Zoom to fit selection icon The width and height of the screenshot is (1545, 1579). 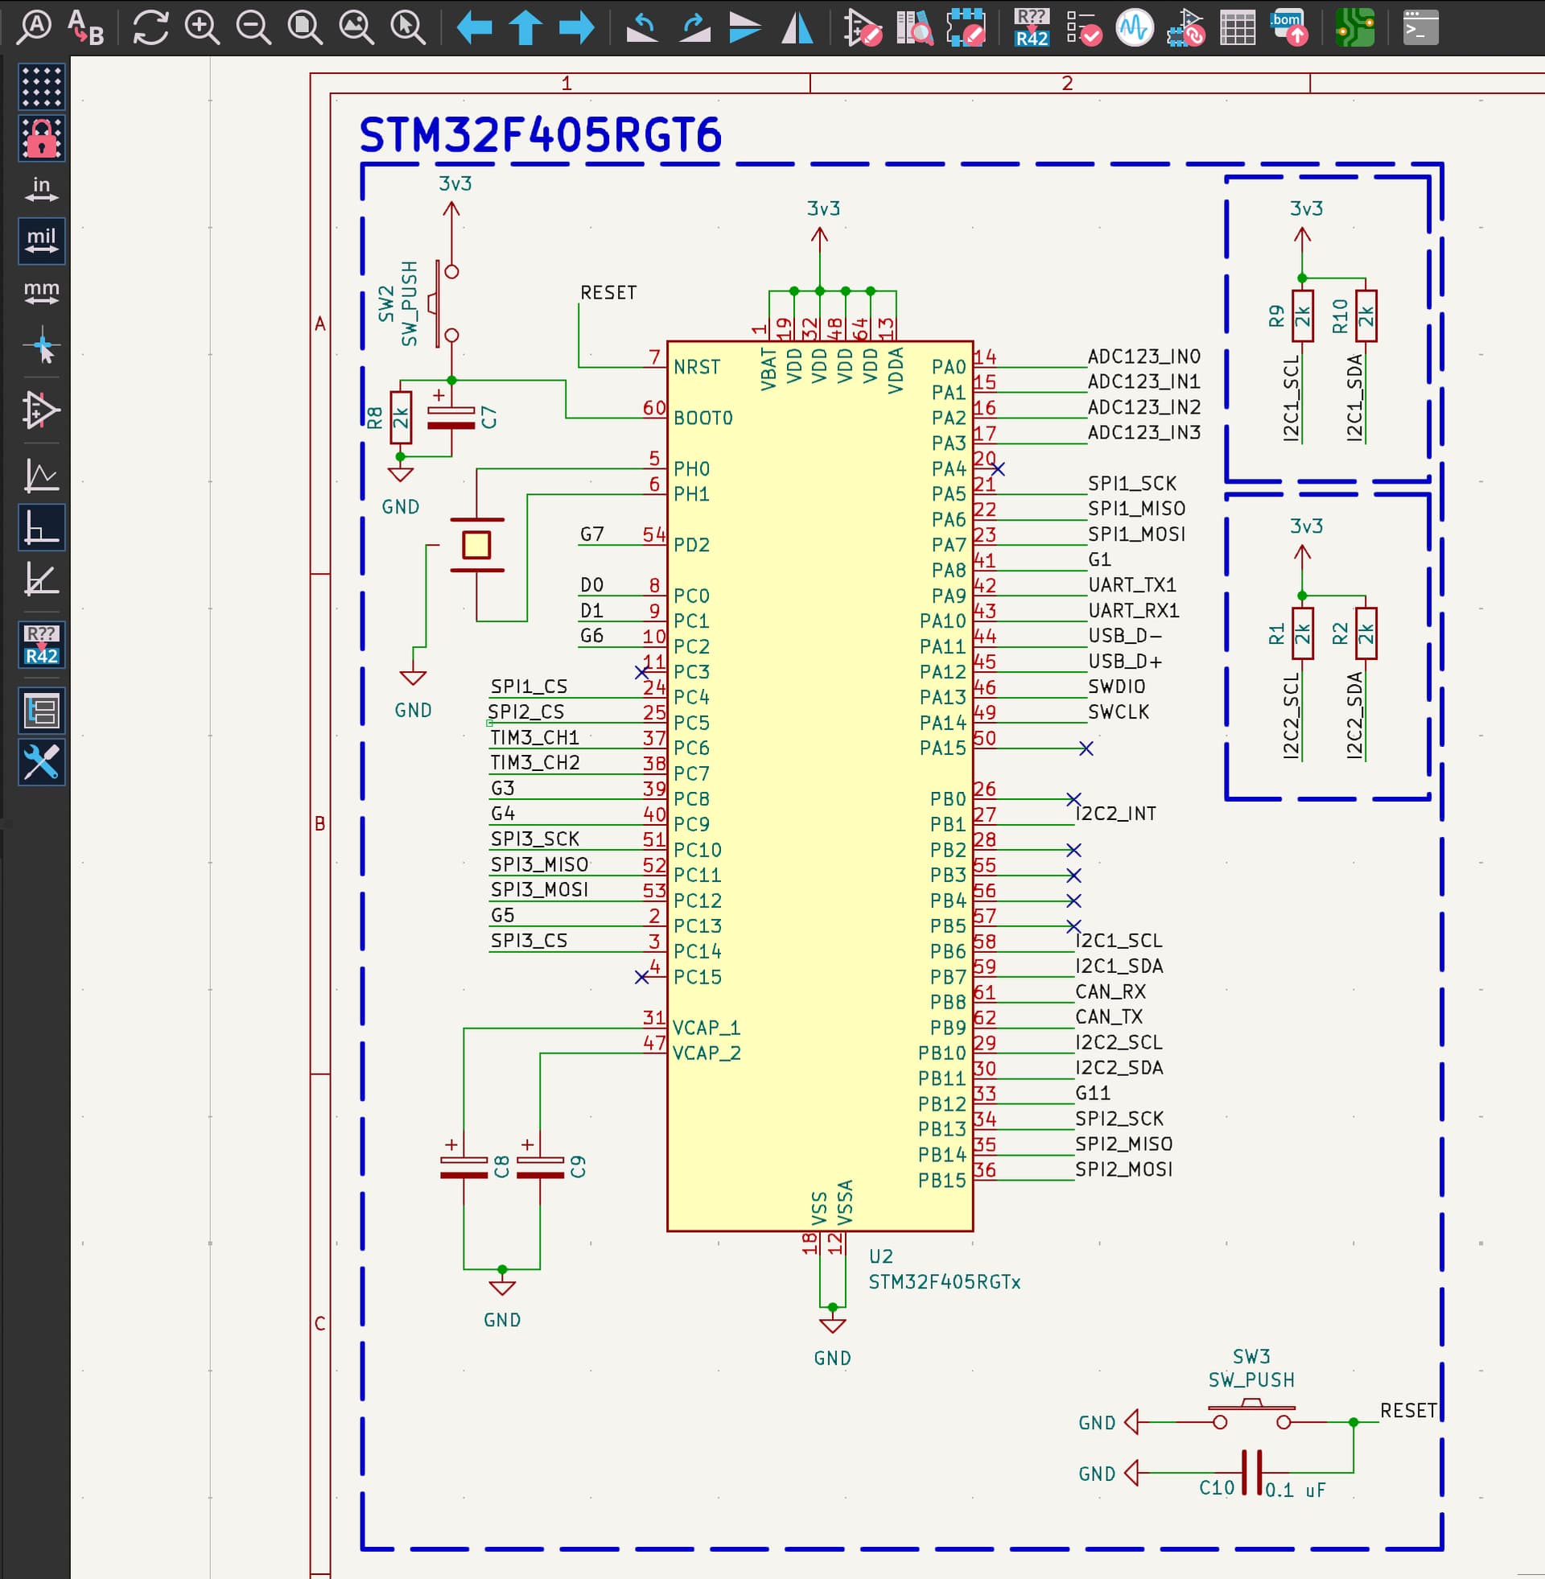408,27
